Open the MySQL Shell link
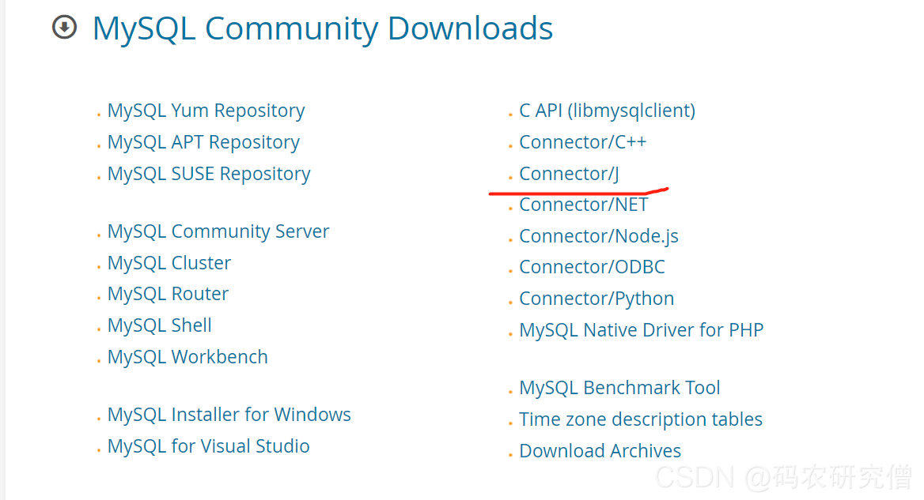This screenshot has width=924, height=500. point(159,325)
